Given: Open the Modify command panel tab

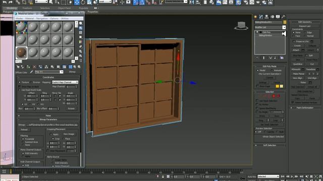Looking at the screenshot, I should click(261, 17).
